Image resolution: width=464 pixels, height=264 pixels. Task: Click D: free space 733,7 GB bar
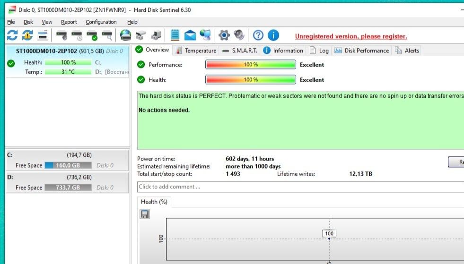point(68,187)
